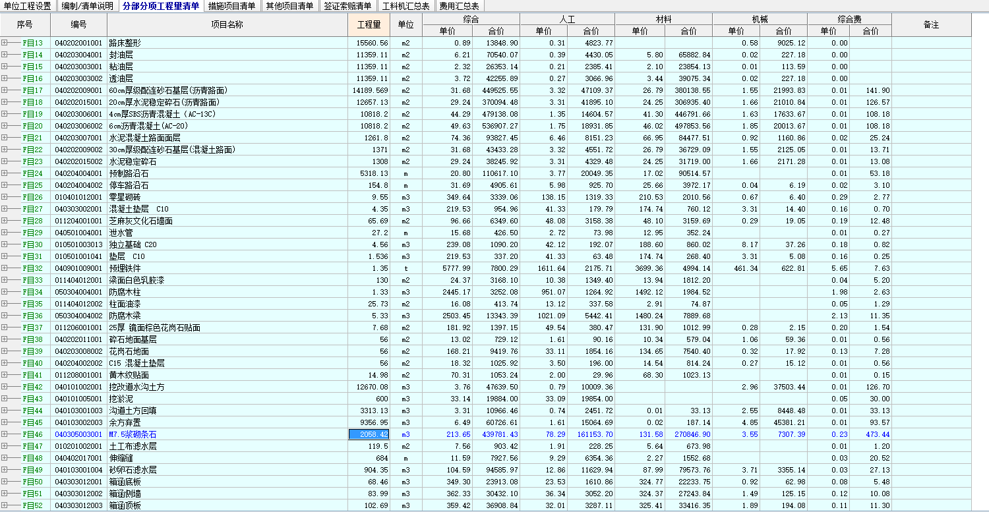Click the 材料 group header
Screen dimensions: 989x512
point(664,20)
